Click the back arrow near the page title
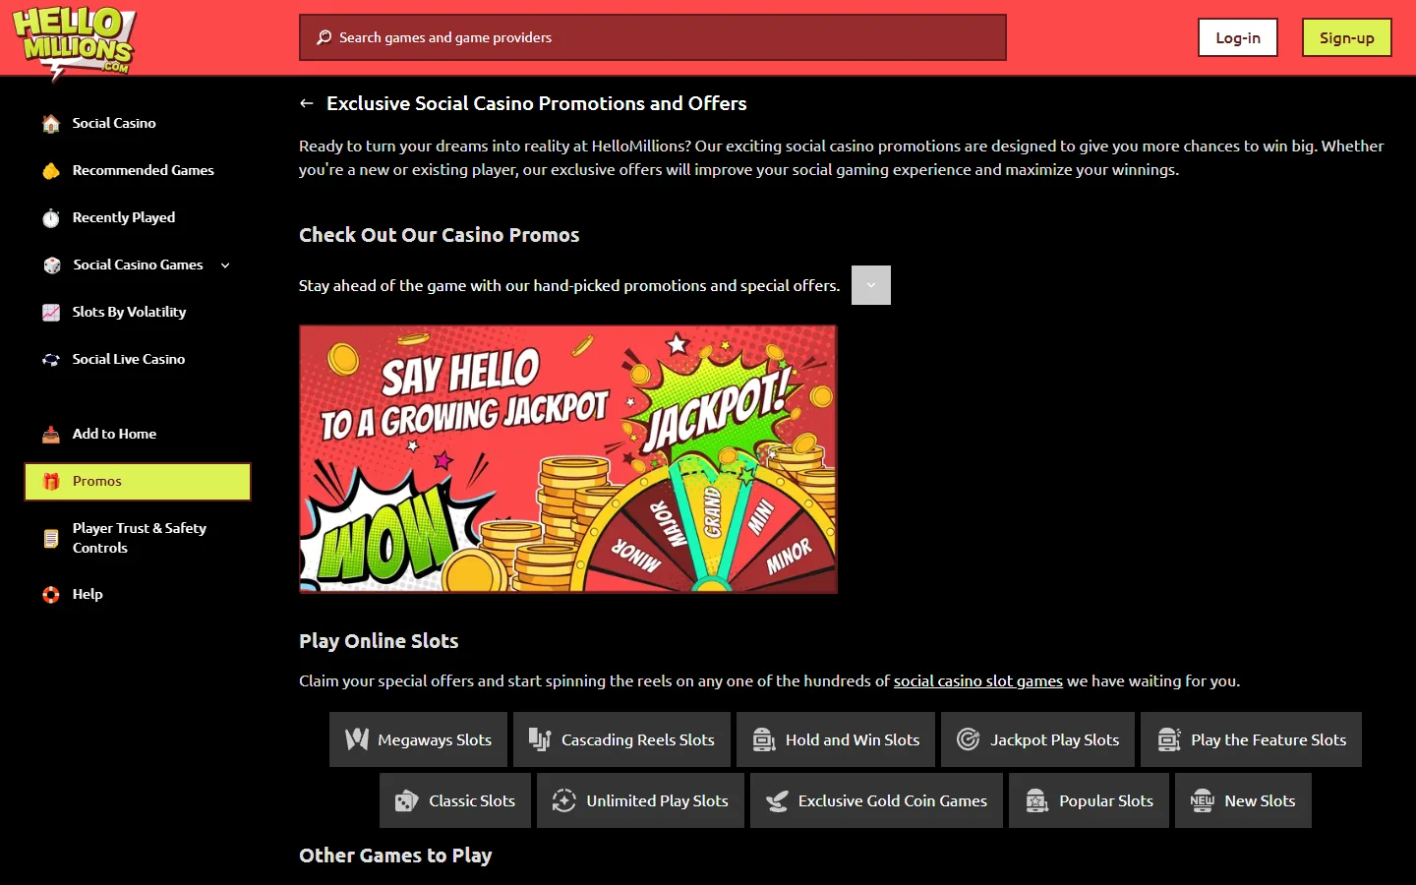The width and height of the screenshot is (1416, 885). point(306,103)
